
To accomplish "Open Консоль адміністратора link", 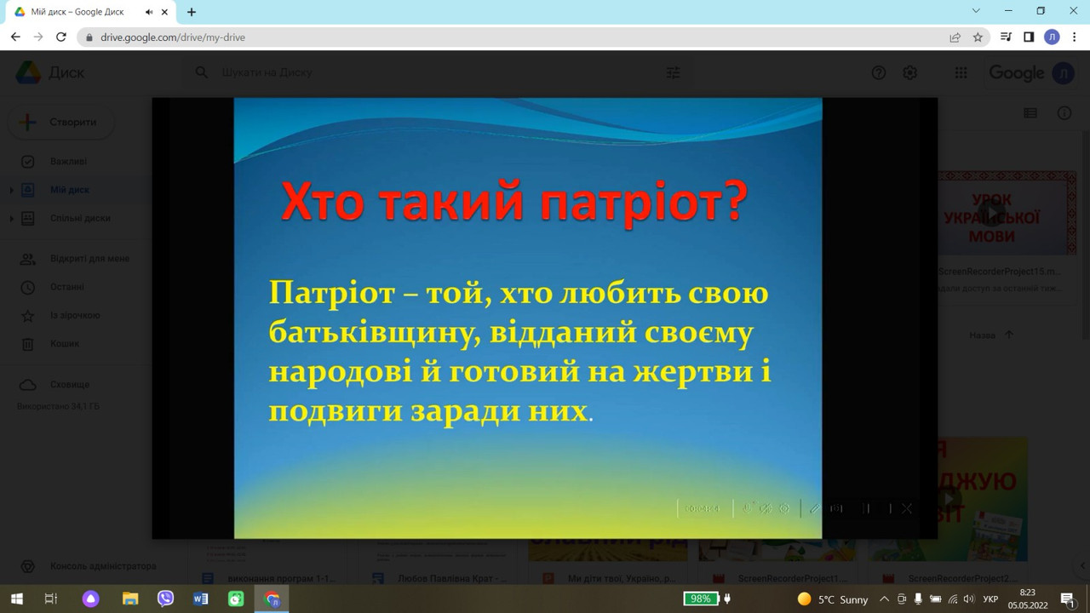I will pos(89,565).
